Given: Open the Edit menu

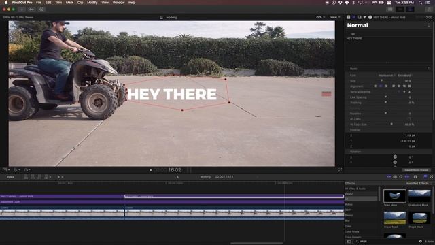Looking at the screenshot, I should point(48,3).
